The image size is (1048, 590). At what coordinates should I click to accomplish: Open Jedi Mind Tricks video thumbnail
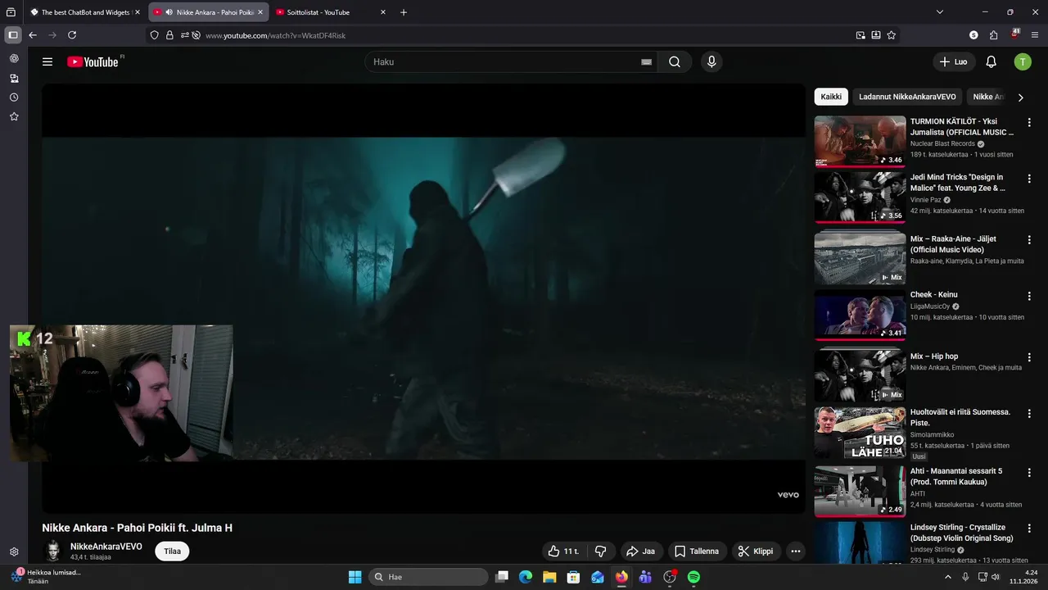[860, 197]
